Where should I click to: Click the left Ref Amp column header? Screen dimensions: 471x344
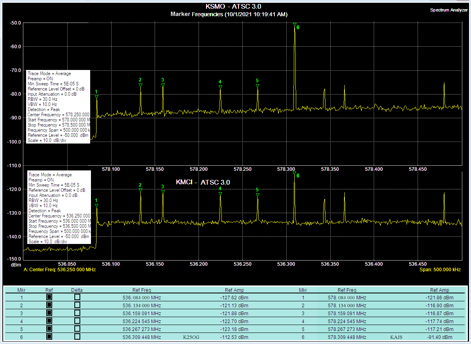point(234,290)
